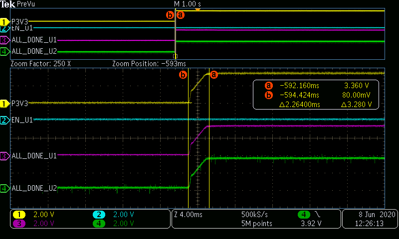This screenshot has width=399, height=239.
Task: Click the falling edge trigger slope icon
Action: (317, 215)
